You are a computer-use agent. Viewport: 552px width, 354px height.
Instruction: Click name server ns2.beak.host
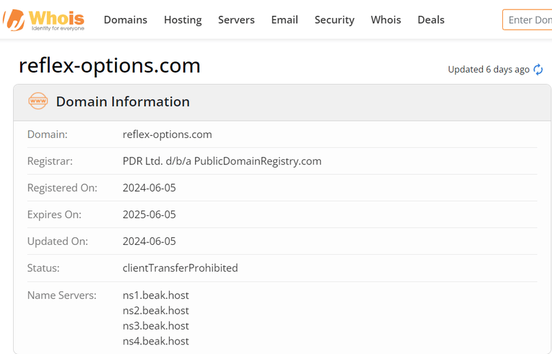click(x=156, y=311)
